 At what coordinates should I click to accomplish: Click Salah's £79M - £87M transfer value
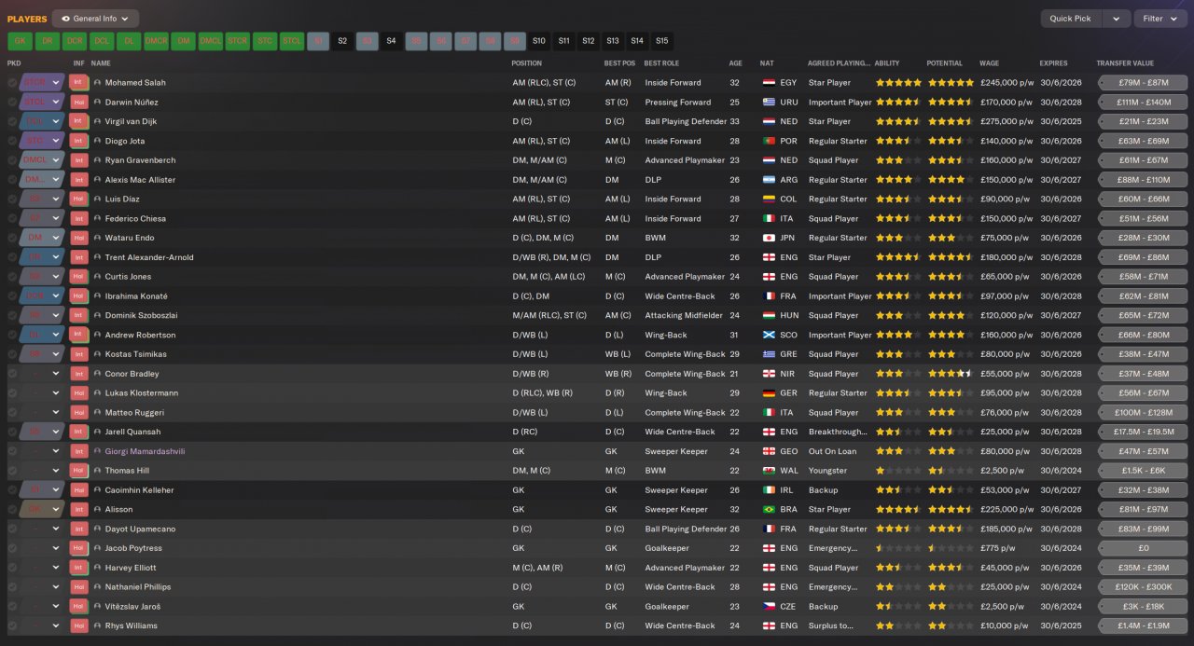click(1144, 82)
